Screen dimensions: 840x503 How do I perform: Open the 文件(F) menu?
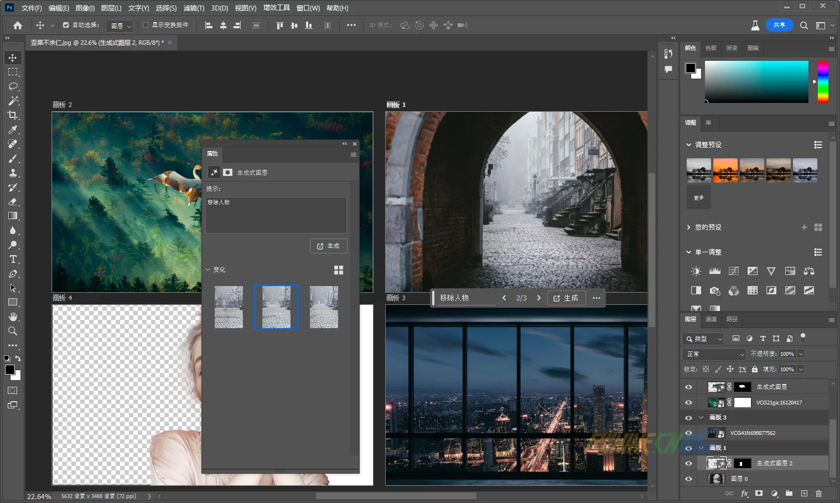tap(32, 8)
